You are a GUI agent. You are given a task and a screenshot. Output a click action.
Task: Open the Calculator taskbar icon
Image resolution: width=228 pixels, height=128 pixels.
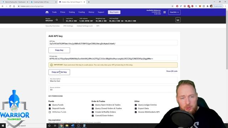coord(84,126)
